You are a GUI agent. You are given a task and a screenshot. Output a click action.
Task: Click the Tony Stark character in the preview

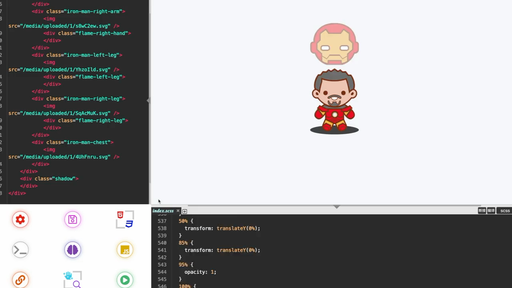point(334,100)
